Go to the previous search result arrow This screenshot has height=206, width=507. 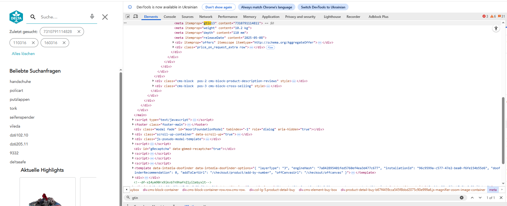472,198
